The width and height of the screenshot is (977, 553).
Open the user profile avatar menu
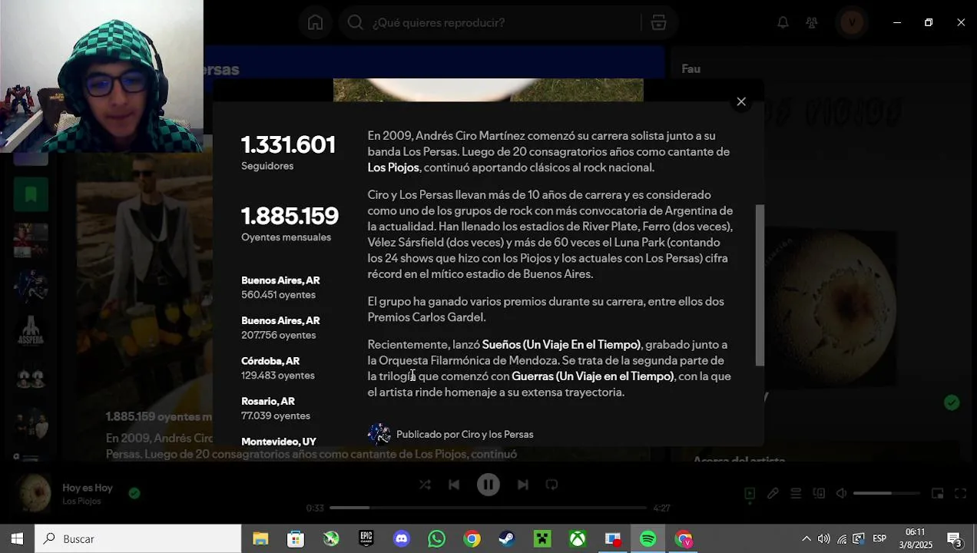(851, 22)
